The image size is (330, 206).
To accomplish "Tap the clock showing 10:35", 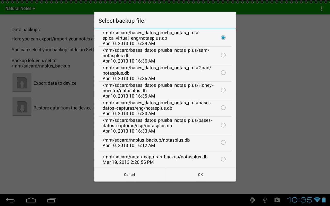I will 300,200.
